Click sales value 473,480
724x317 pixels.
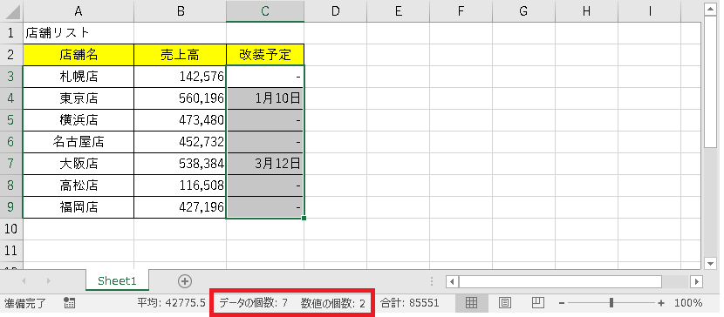pos(181,120)
